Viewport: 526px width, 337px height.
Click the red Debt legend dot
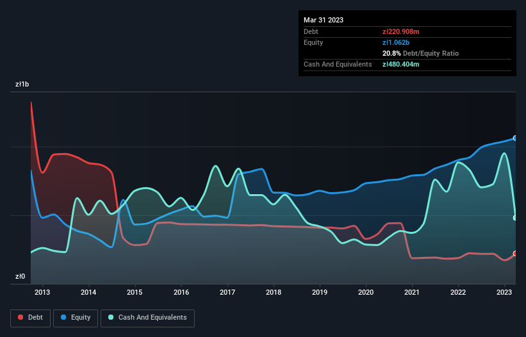coord(21,317)
